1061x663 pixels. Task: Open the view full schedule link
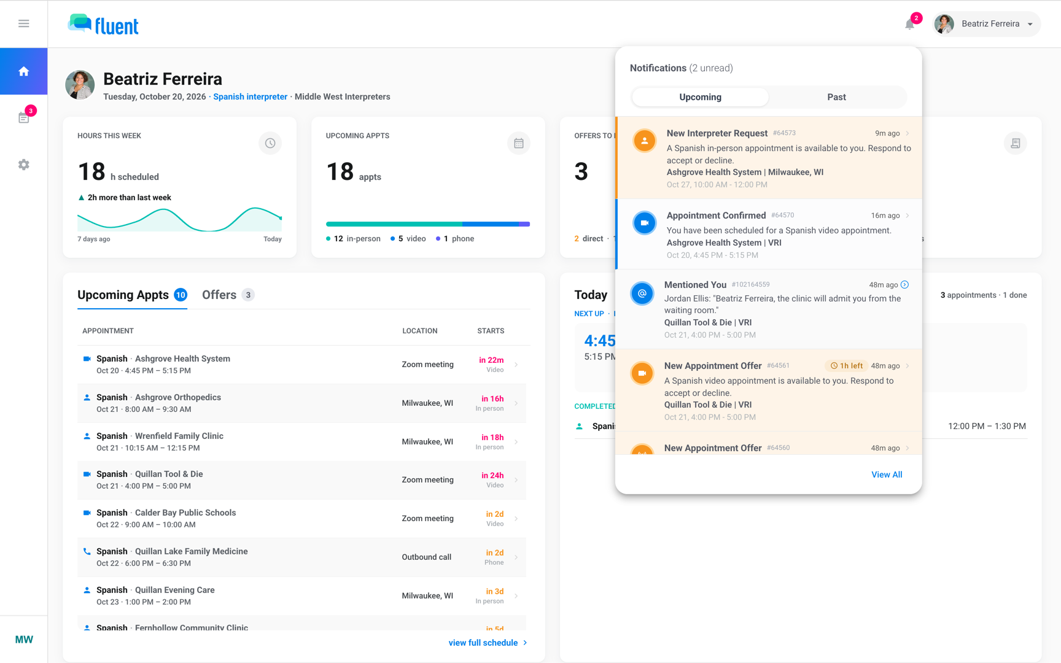pyautogui.click(x=488, y=643)
